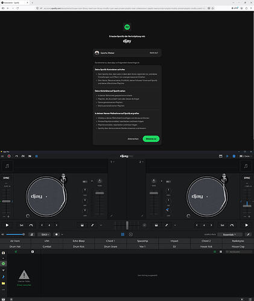Image resolution: width=254 pixels, height=301 pixels.
Task: Adjust the blue sampler volume slider
Action: tap(15, 234)
